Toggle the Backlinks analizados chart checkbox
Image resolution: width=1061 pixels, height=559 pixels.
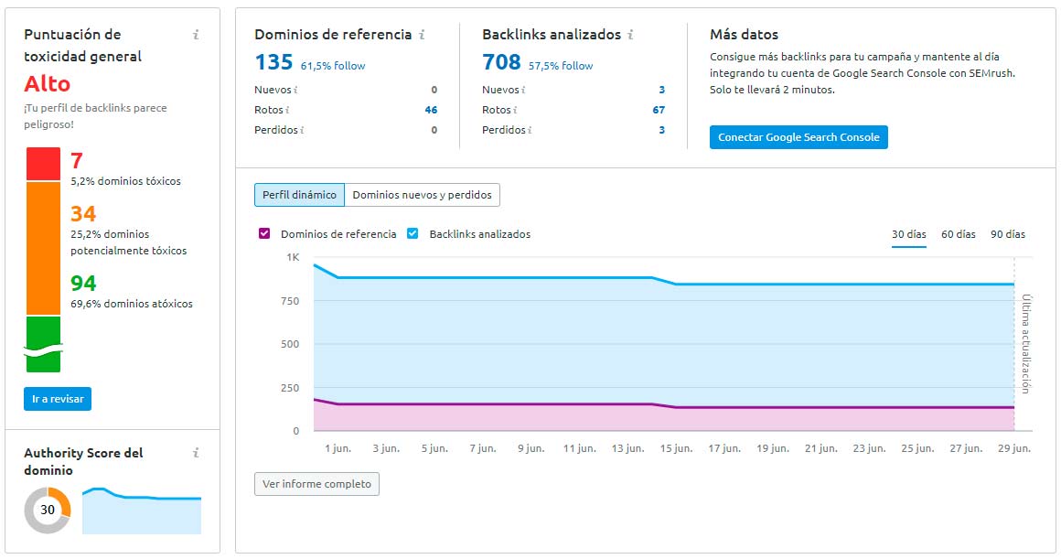pyautogui.click(x=413, y=234)
